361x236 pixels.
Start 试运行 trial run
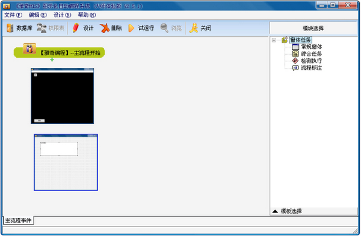coord(141,28)
